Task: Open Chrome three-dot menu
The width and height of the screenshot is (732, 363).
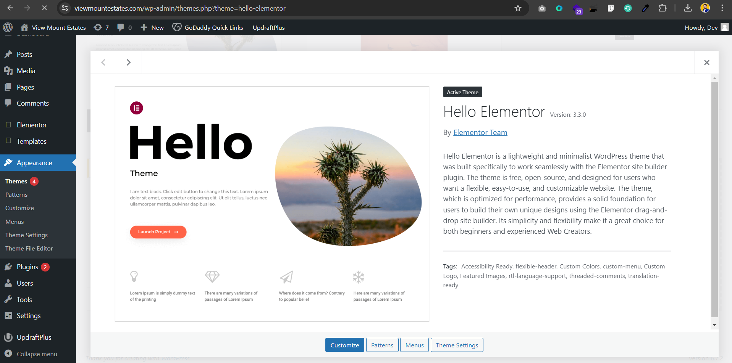Action: [x=722, y=8]
